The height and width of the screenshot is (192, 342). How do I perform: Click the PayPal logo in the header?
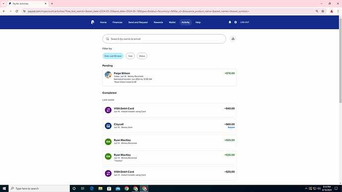coord(93,22)
